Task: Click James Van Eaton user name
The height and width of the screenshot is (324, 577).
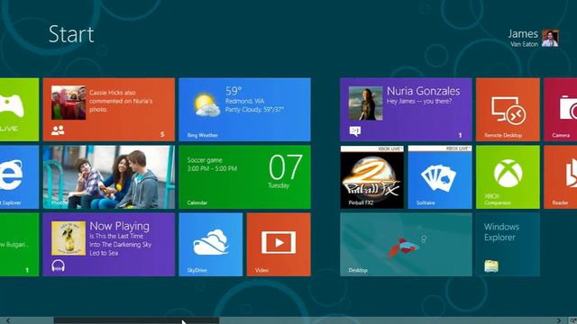Action: point(524,38)
